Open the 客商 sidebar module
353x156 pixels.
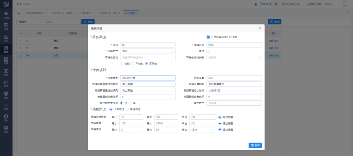(6, 95)
